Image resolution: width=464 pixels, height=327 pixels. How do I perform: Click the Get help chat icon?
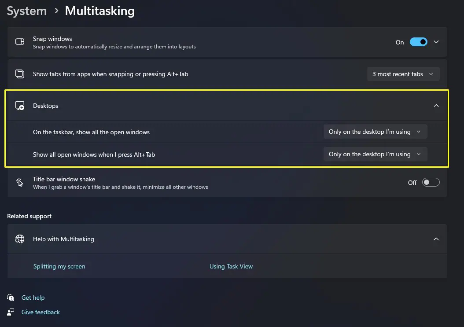coord(11,298)
